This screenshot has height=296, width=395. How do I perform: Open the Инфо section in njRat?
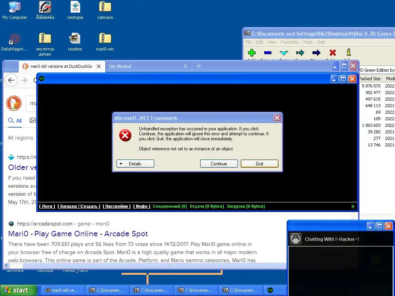point(142,207)
